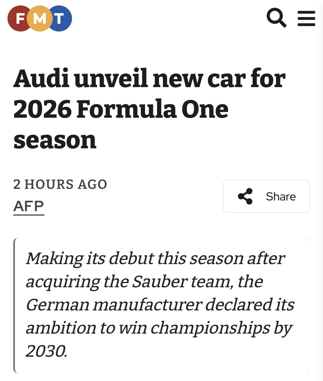Viewport: 323px width, 381px height.
Task: Click the word "Sauber" in the summary
Action: (160, 282)
